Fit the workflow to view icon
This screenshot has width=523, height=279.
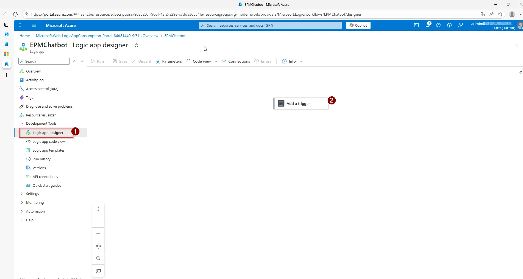98,246
